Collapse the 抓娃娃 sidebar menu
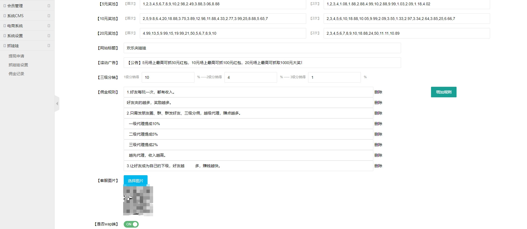 (x=27, y=46)
